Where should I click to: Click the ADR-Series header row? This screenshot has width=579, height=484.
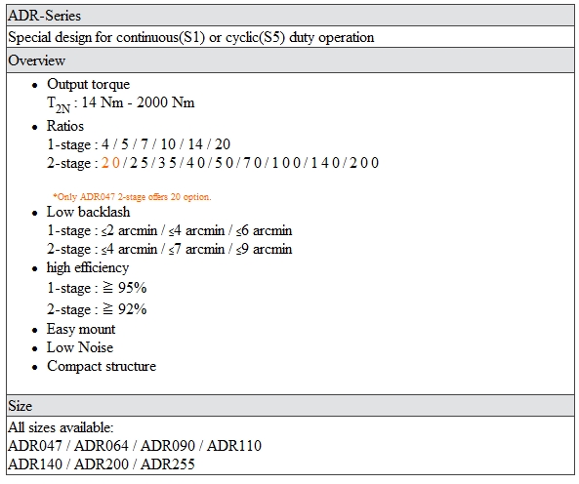pos(290,16)
